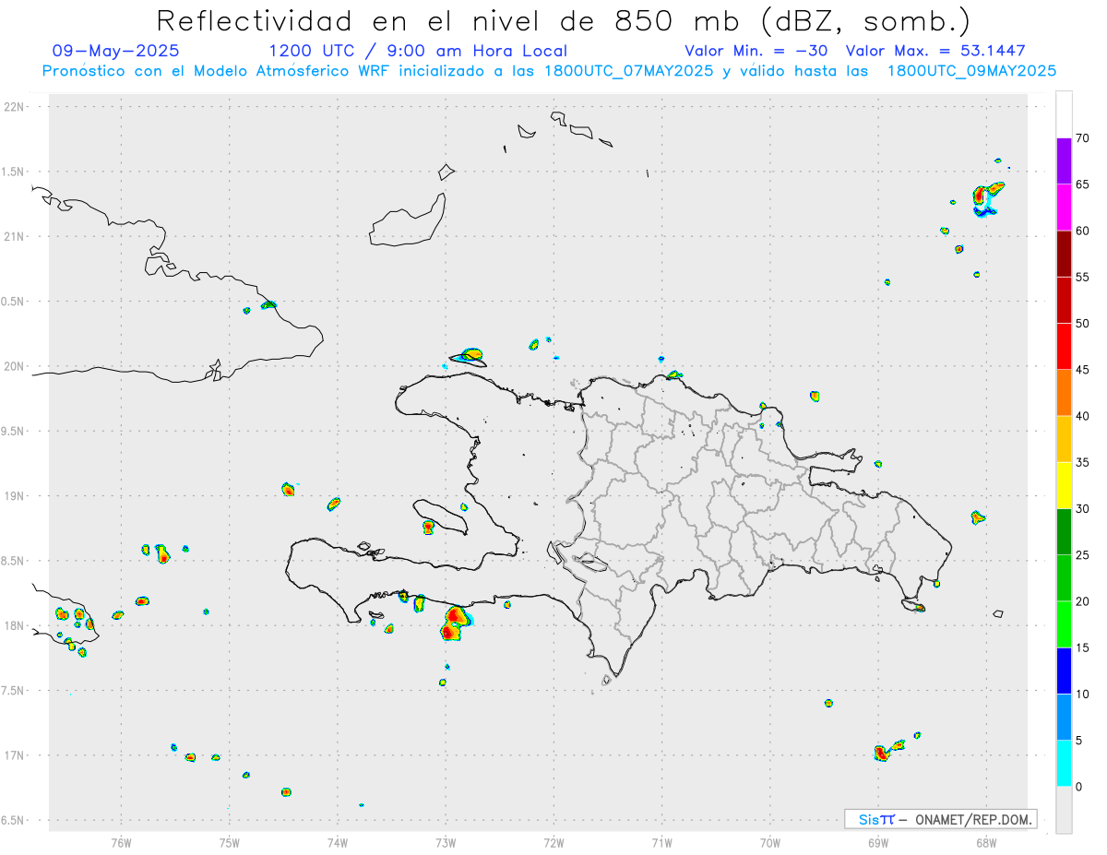Select the date text '09-May-2025'
Viewport: 1107px width, 855px height.
pyautogui.click(x=115, y=51)
